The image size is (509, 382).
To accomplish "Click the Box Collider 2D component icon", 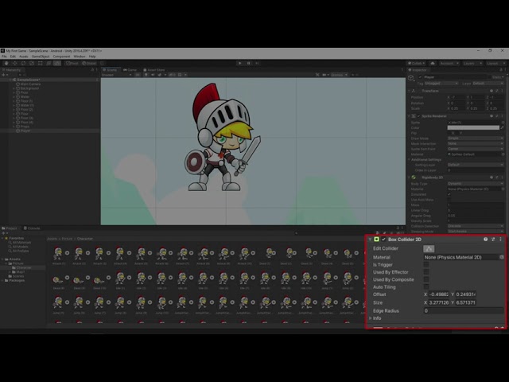I will tap(376, 240).
